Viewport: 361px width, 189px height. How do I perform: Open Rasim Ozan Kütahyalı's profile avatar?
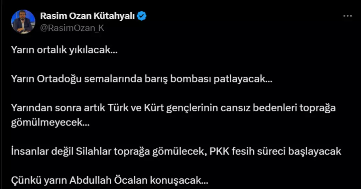pos(23,22)
